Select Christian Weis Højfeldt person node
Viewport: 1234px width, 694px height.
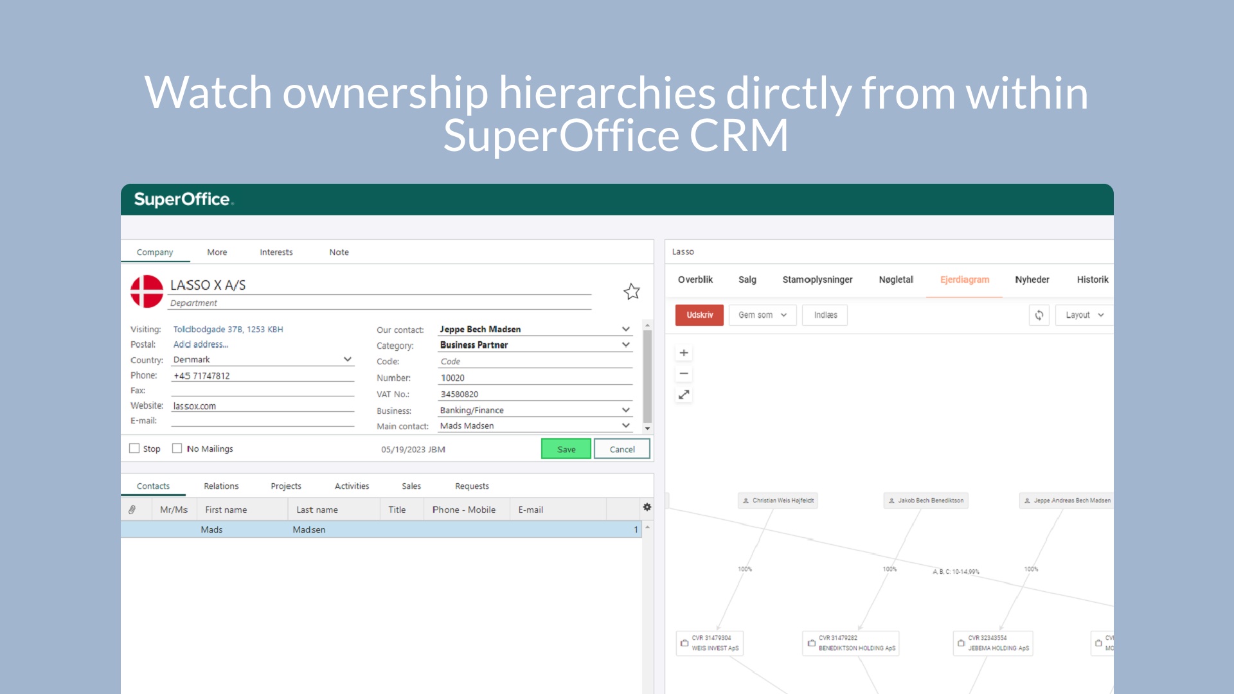(778, 501)
